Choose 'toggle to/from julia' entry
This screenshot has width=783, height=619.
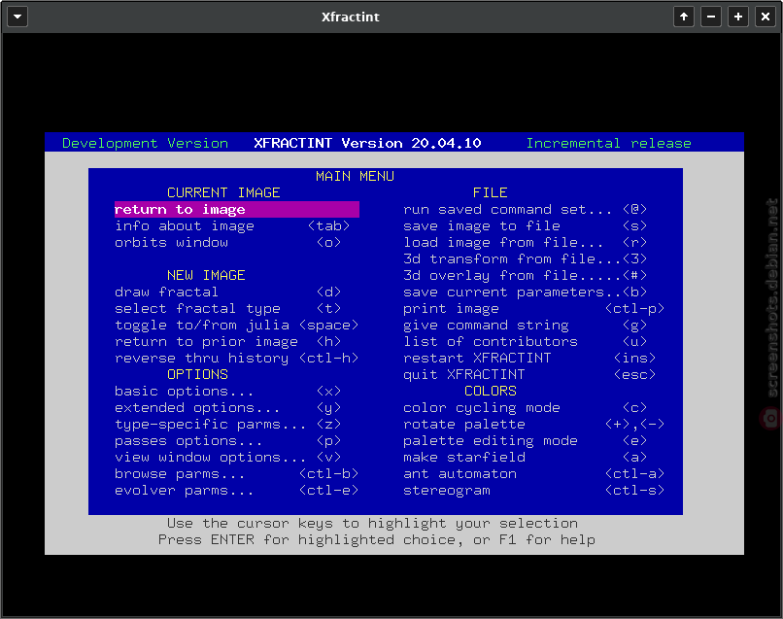[237, 325]
